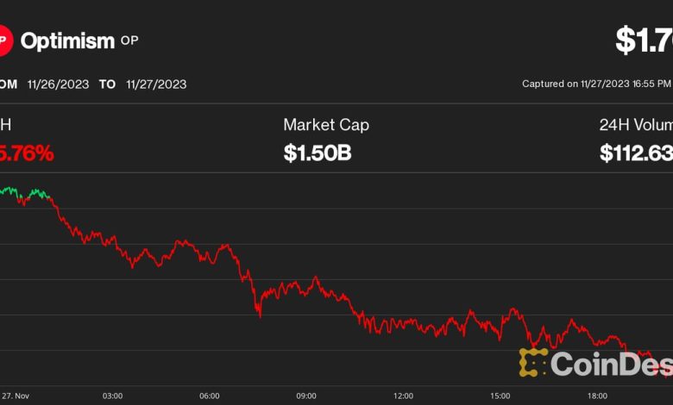Click the 11/26/2023 start date
The height and width of the screenshot is (405, 673).
(57, 84)
